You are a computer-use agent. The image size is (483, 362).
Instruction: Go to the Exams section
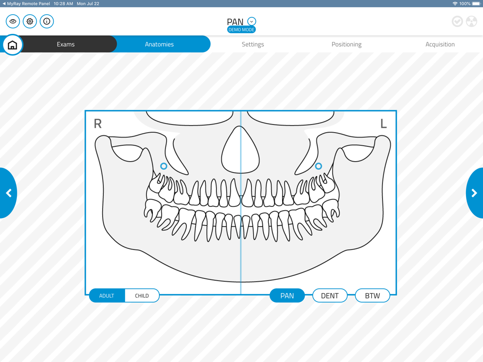pyautogui.click(x=66, y=44)
